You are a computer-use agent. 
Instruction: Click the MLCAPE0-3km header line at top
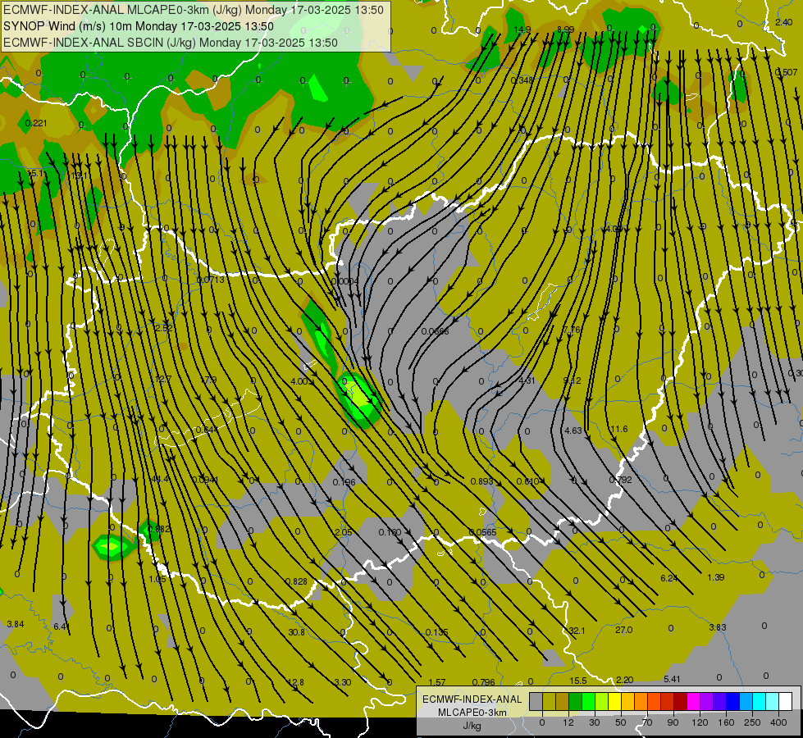click(193, 10)
